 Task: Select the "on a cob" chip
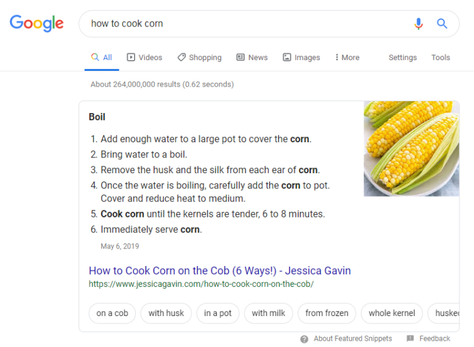[112, 313]
